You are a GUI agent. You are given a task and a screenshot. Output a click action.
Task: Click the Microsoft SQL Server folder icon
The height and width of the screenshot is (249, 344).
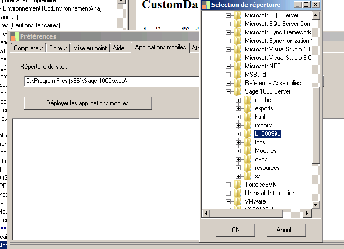237,15
